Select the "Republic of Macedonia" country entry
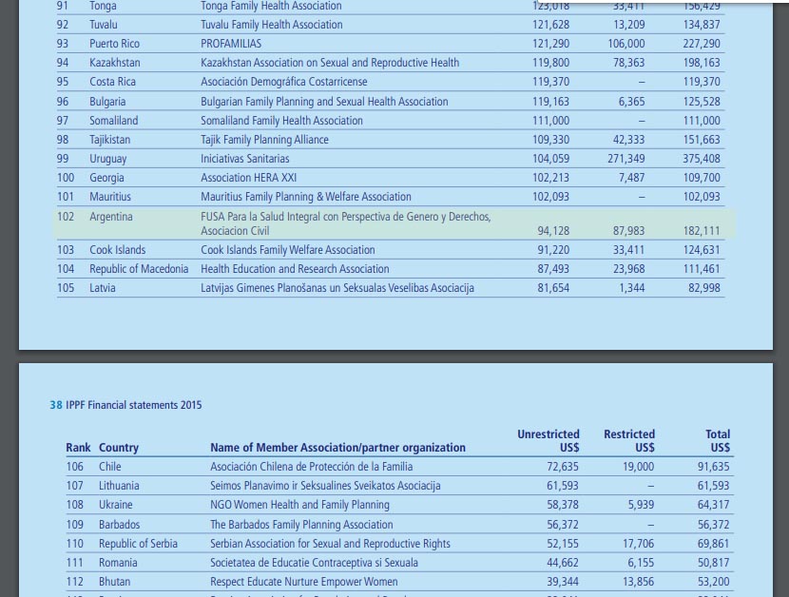 click(x=139, y=269)
